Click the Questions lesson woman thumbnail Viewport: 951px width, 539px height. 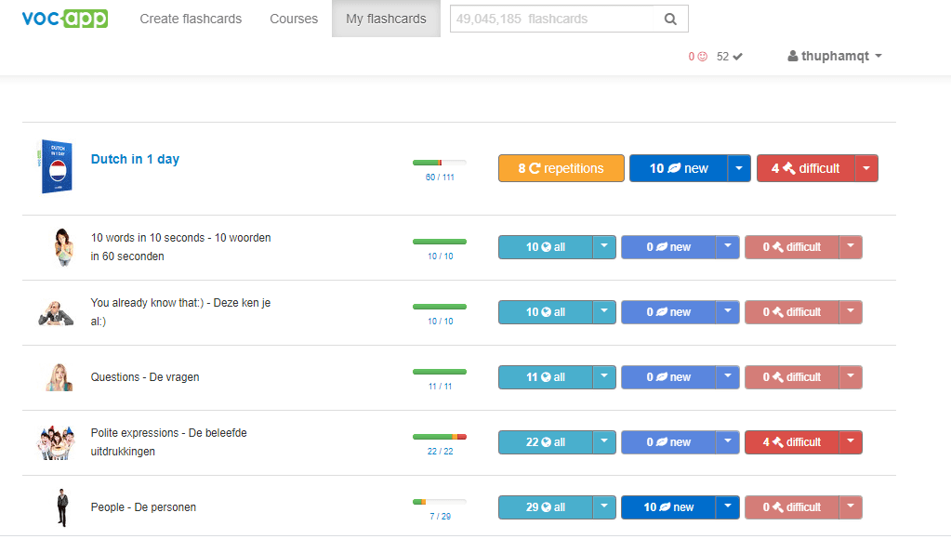[x=59, y=377]
